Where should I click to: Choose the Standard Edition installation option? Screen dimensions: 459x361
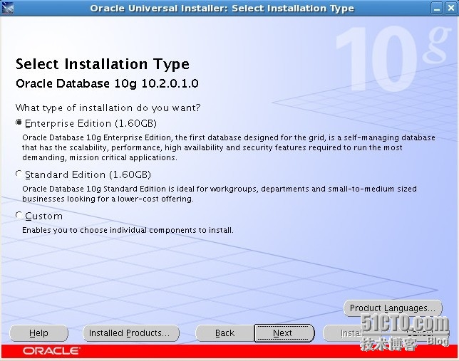[x=19, y=174]
